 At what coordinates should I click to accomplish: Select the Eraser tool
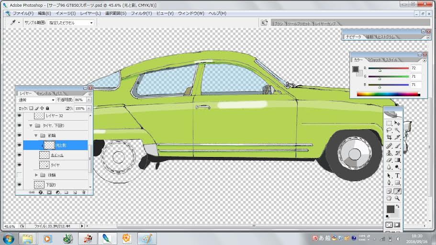tap(389, 160)
